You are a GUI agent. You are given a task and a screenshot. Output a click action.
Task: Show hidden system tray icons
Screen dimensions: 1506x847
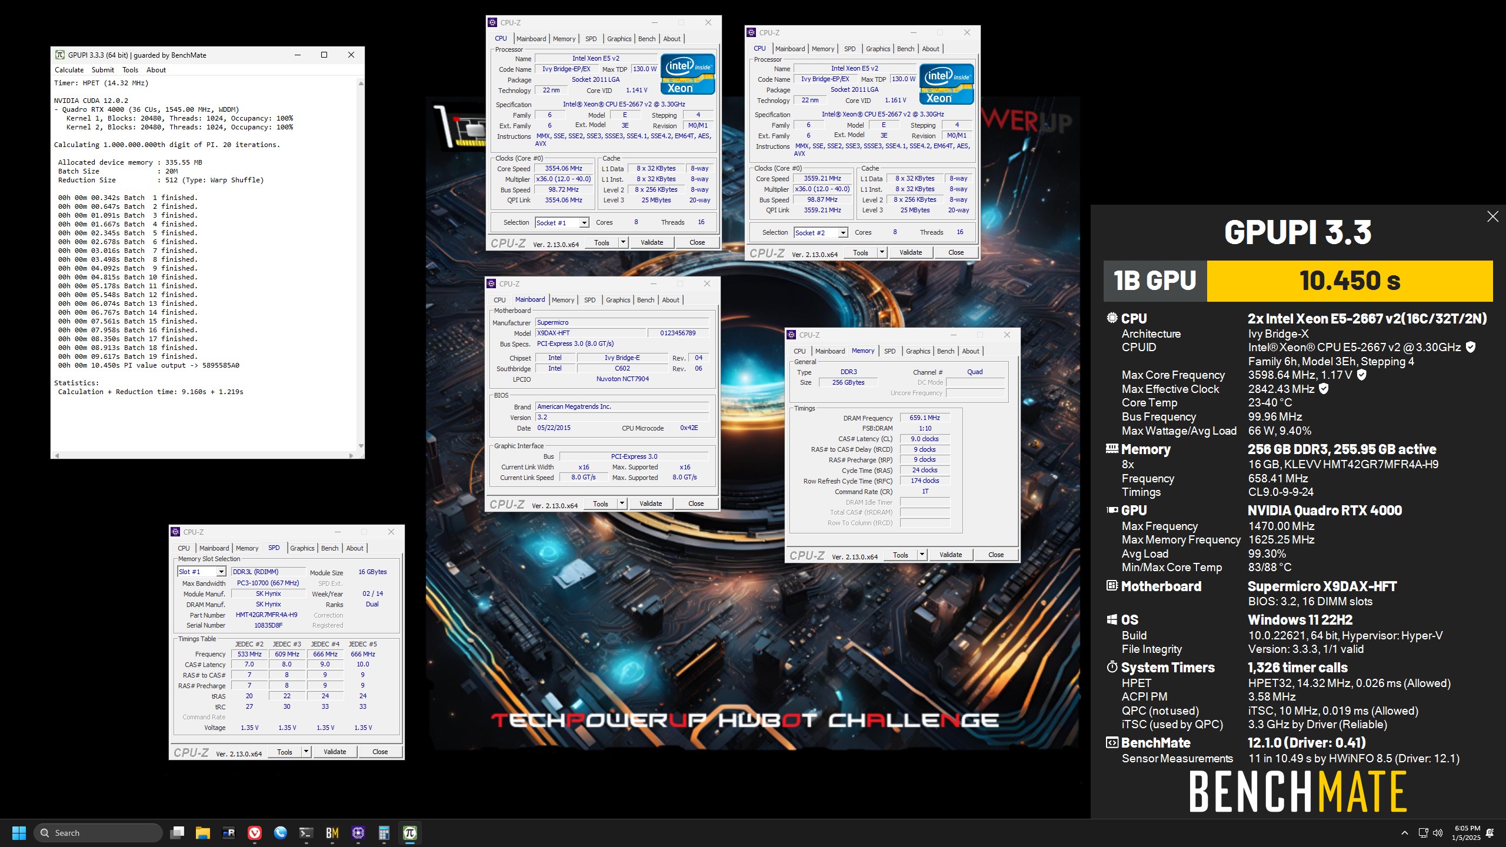pyautogui.click(x=1405, y=833)
